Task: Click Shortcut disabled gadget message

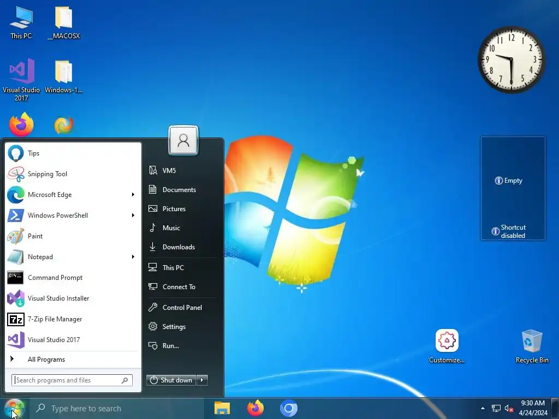Action: click(509, 231)
